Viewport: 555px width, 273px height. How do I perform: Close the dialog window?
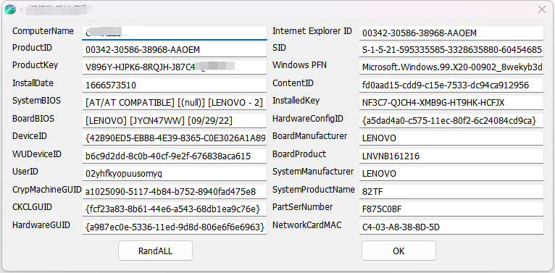coord(541,9)
